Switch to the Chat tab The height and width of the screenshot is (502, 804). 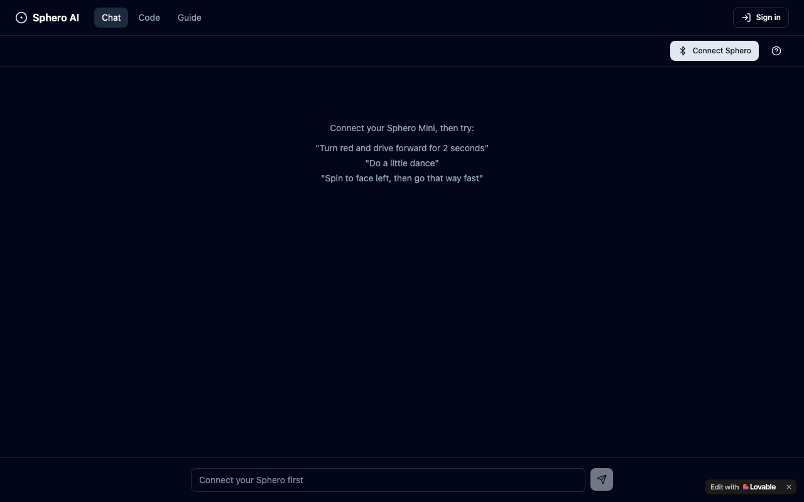pos(111,18)
